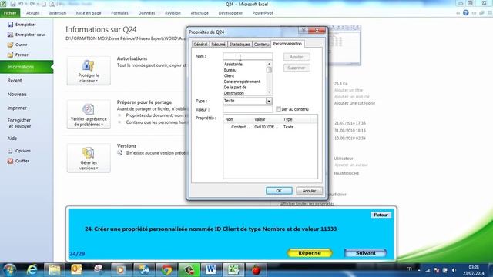Open the Ouvrir folder icon
The width and height of the screenshot is (493, 277).
pos(10,45)
